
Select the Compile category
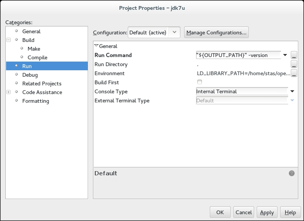[x=37, y=57]
